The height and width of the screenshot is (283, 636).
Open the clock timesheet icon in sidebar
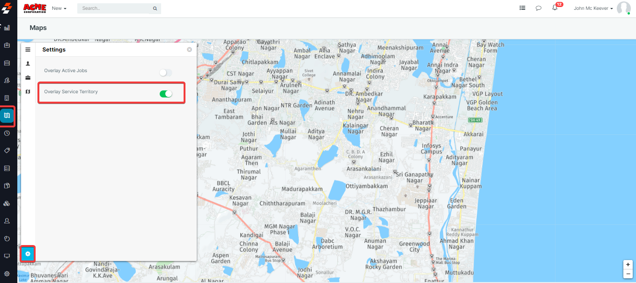click(7, 133)
